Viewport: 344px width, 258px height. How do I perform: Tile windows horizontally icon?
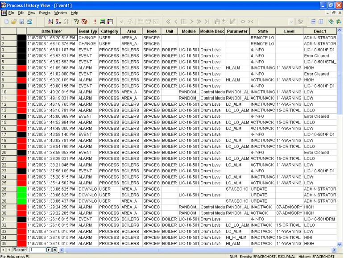tap(313, 21)
